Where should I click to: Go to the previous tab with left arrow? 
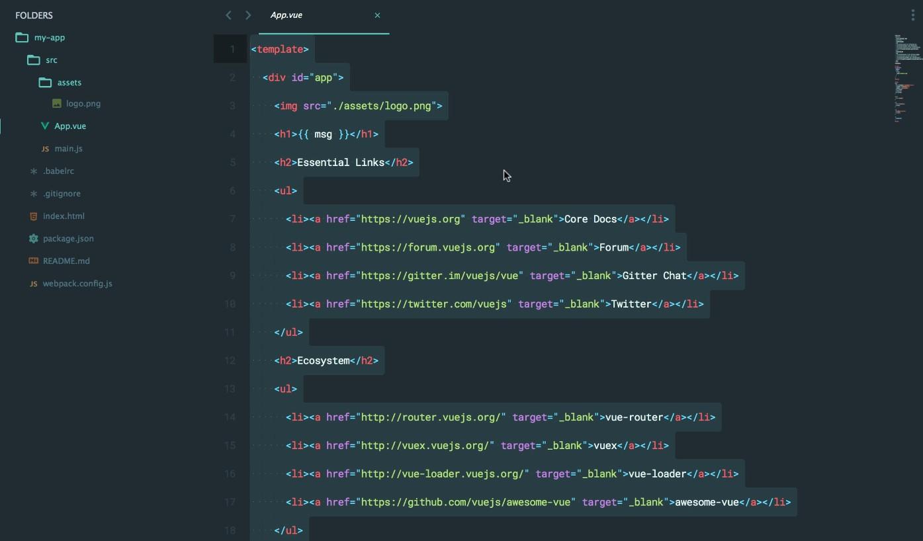pos(228,15)
